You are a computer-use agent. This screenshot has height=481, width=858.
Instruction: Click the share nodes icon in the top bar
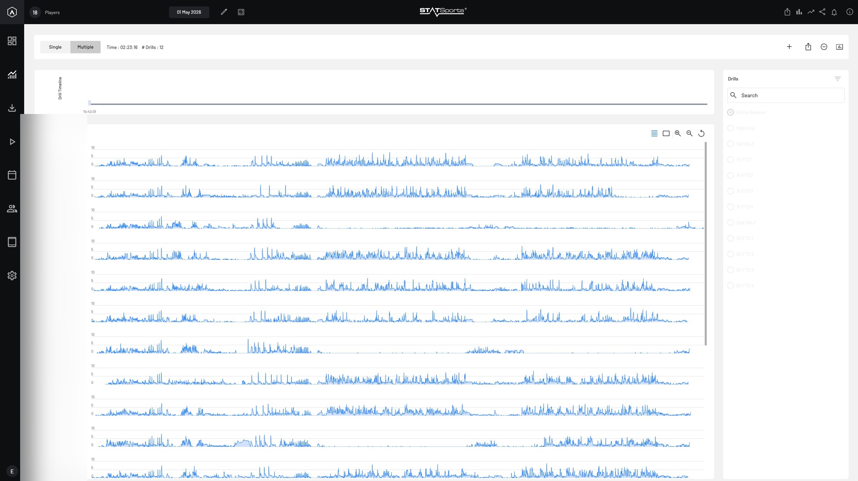822,12
